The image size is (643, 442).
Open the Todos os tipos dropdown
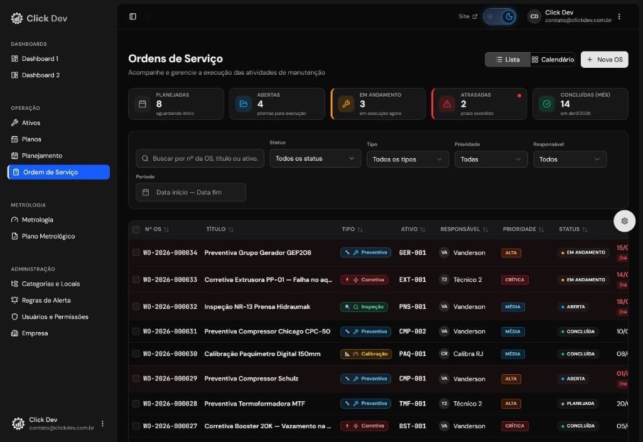click(x=408, y=159)
